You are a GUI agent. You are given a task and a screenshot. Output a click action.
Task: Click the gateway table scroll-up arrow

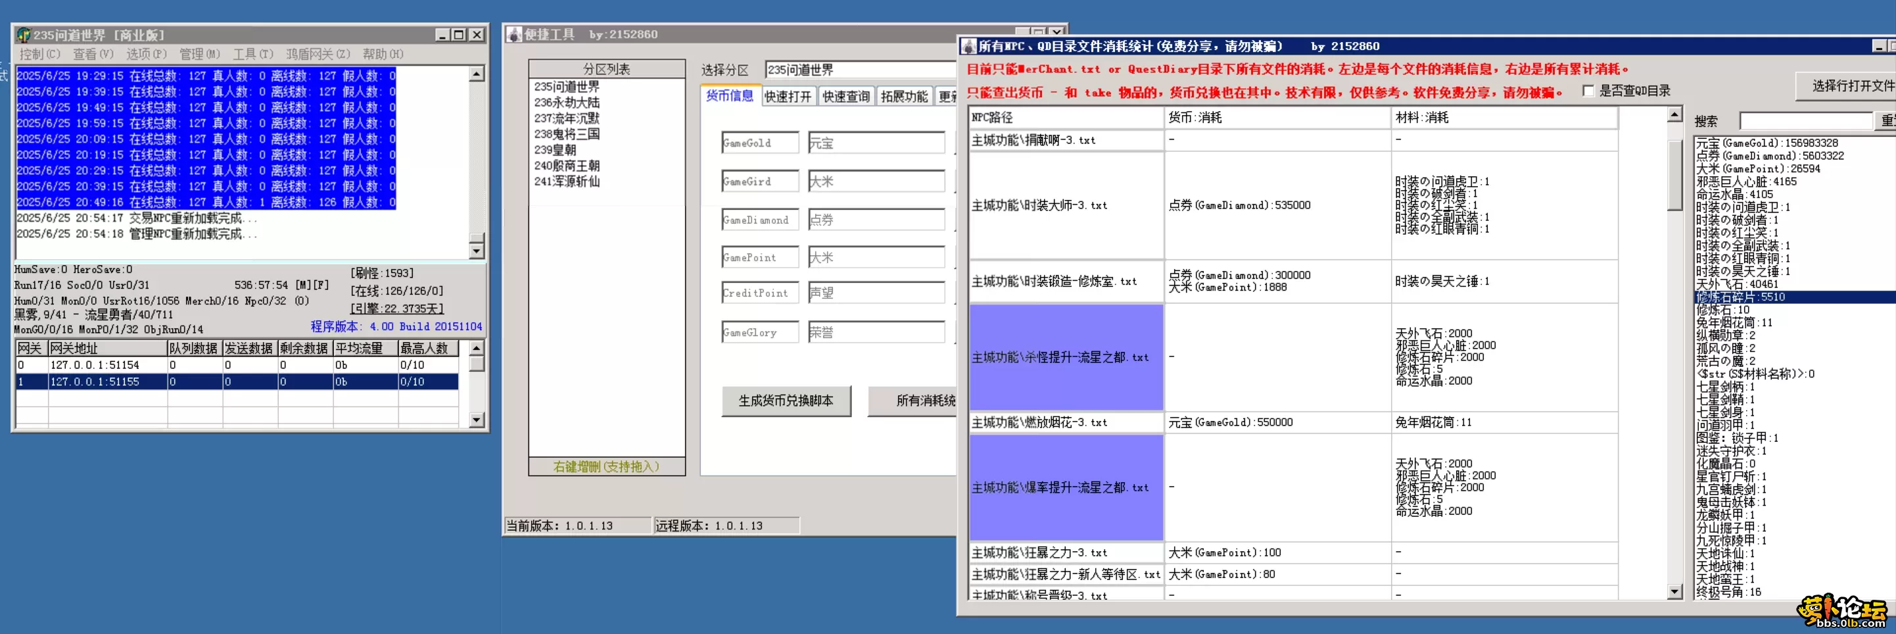click(476, 347)
